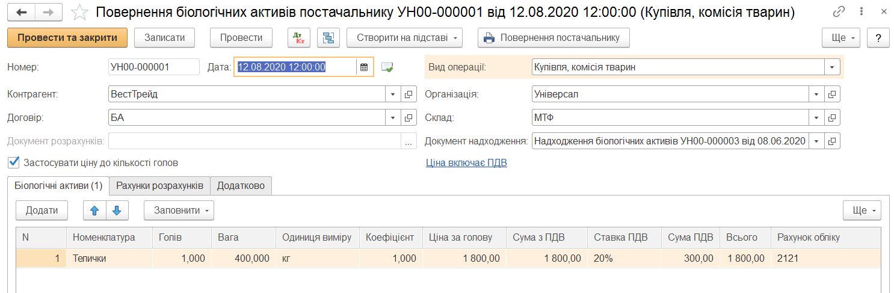894x293 pixels.
Task: Open Універсал organization card
Action: (x=833, y=94)
